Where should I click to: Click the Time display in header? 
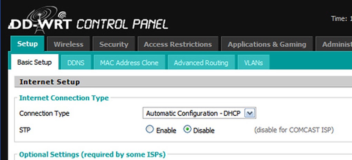tap(341, 19)
